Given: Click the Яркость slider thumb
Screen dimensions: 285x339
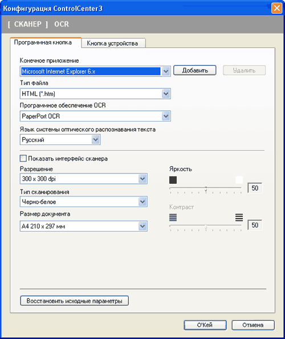Looking at the screenshot, I should coord(206,189).
